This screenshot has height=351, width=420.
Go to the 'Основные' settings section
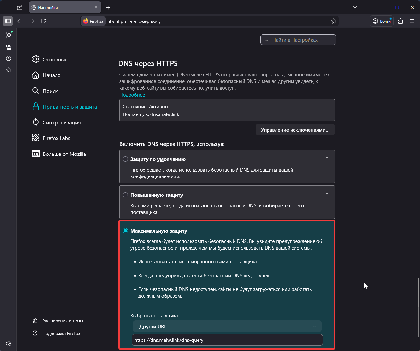coord(55,59)
